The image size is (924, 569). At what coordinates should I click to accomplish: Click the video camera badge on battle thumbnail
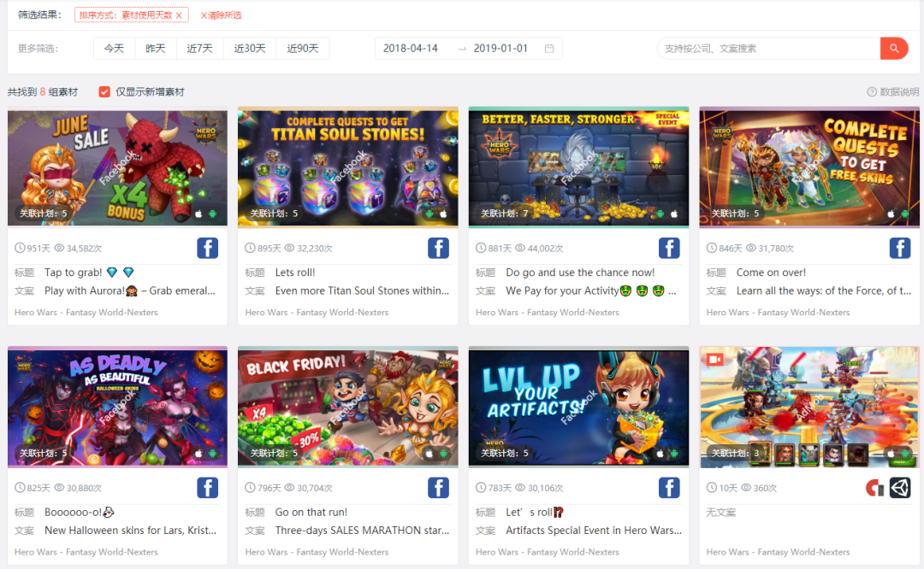click(x=714, y=360)
